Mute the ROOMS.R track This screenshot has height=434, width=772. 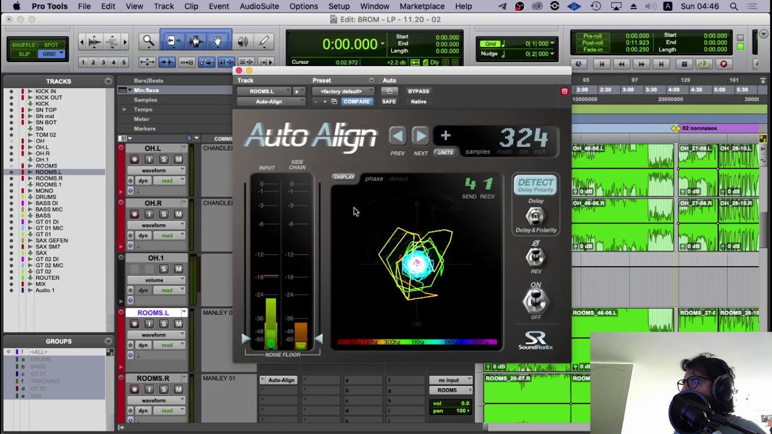point(179,389)
